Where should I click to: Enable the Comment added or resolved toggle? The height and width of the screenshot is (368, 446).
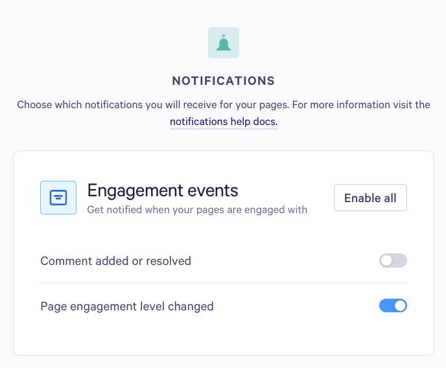click(x=393, y=260)
